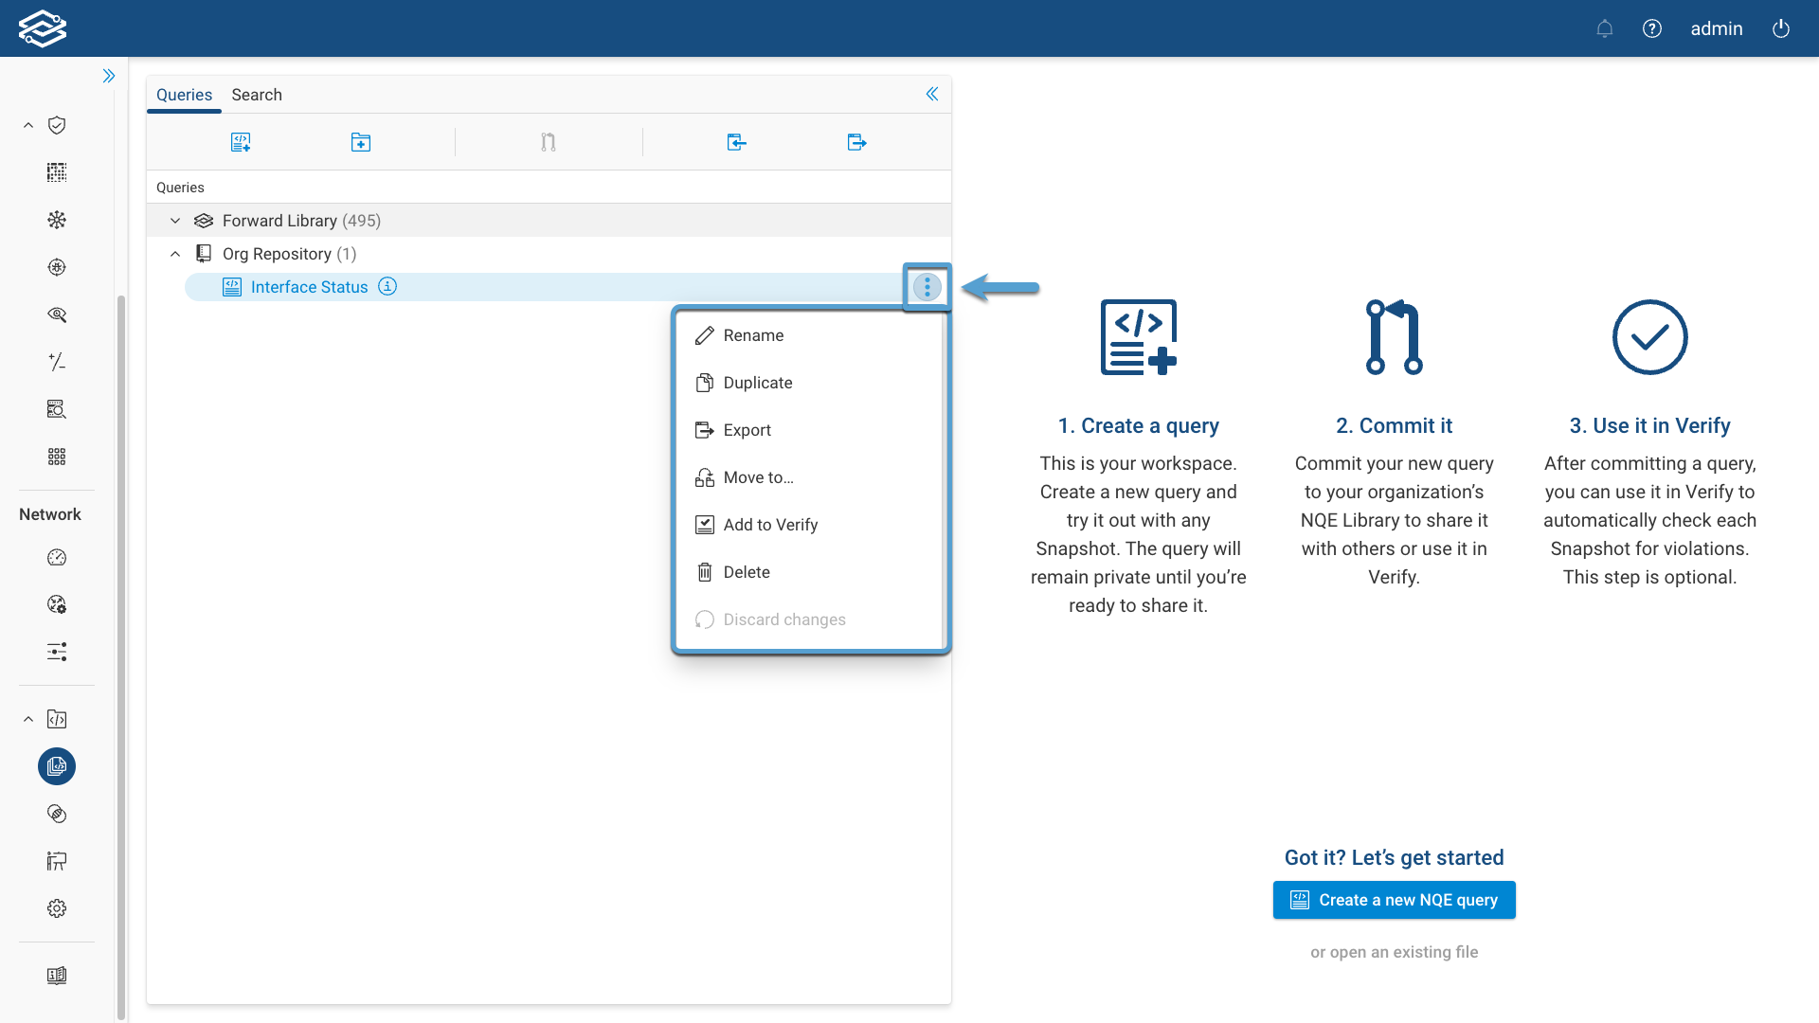Expand the Org Repository tree node

click(175, 254)
